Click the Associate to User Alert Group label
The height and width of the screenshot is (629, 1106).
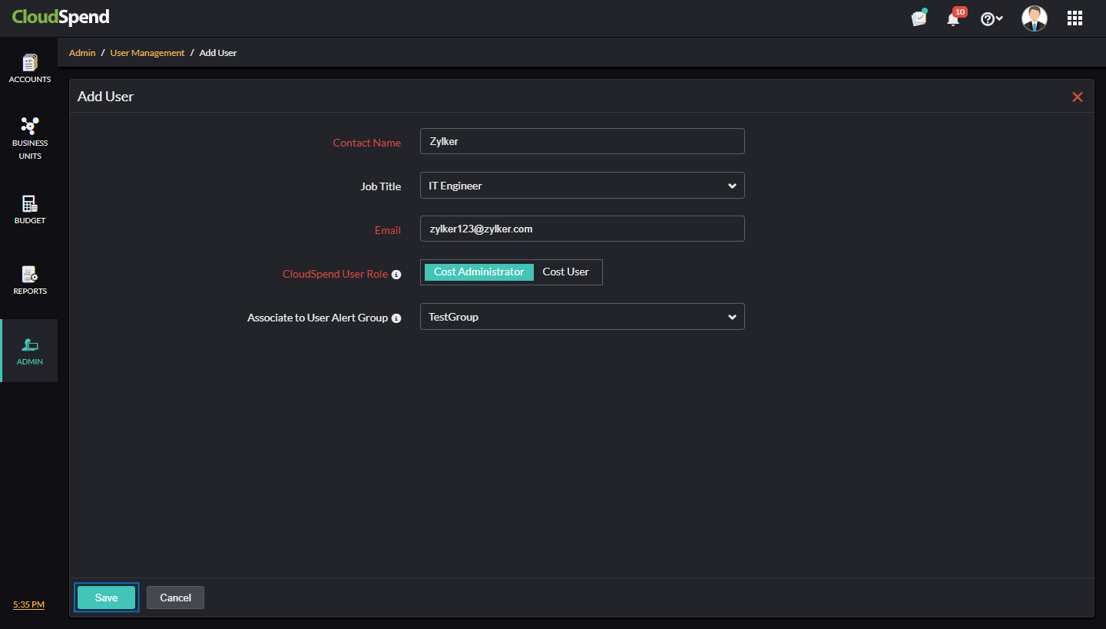coord(317,318)
